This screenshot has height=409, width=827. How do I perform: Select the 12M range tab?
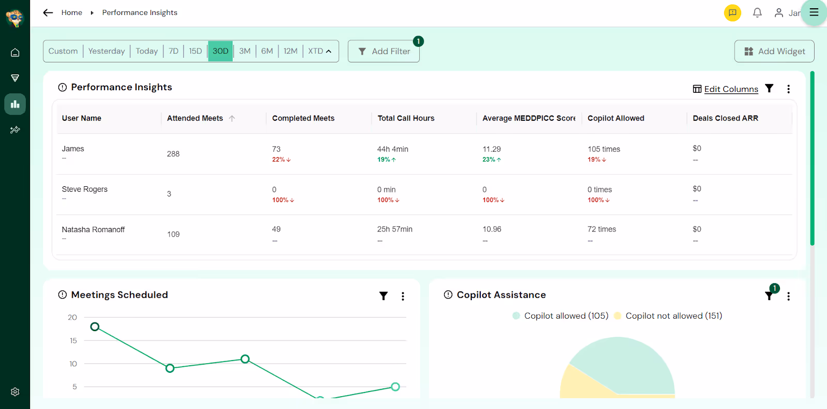[290, 51]
